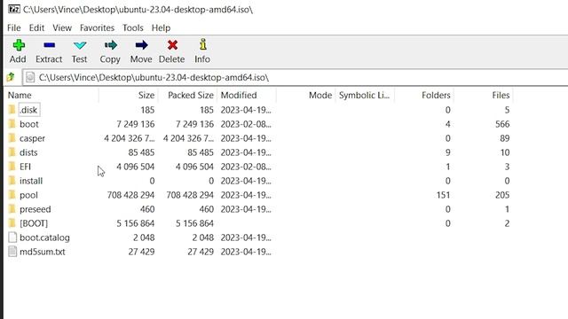Click pool folders count 151

tap(444, 195)
